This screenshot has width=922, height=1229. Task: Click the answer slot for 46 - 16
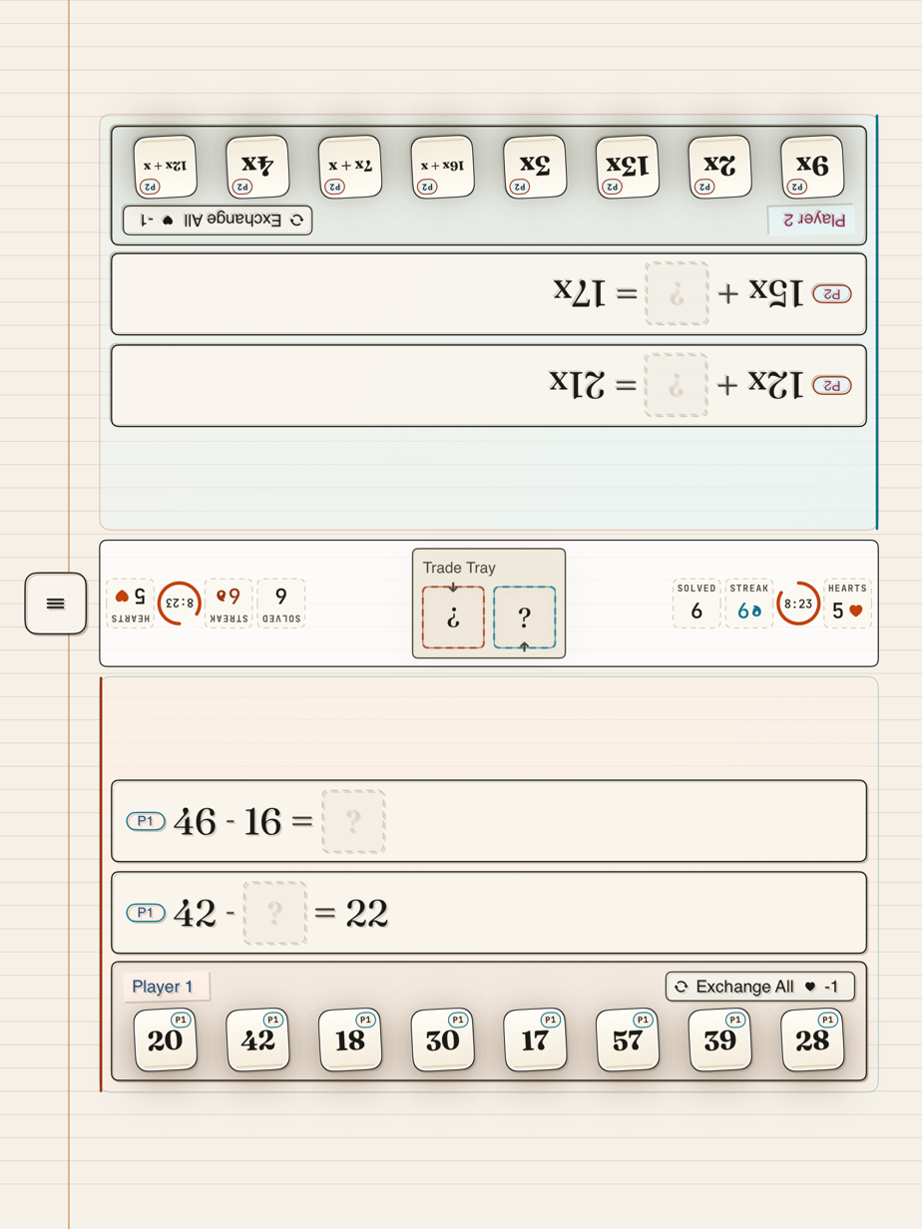tap(353, 822)
